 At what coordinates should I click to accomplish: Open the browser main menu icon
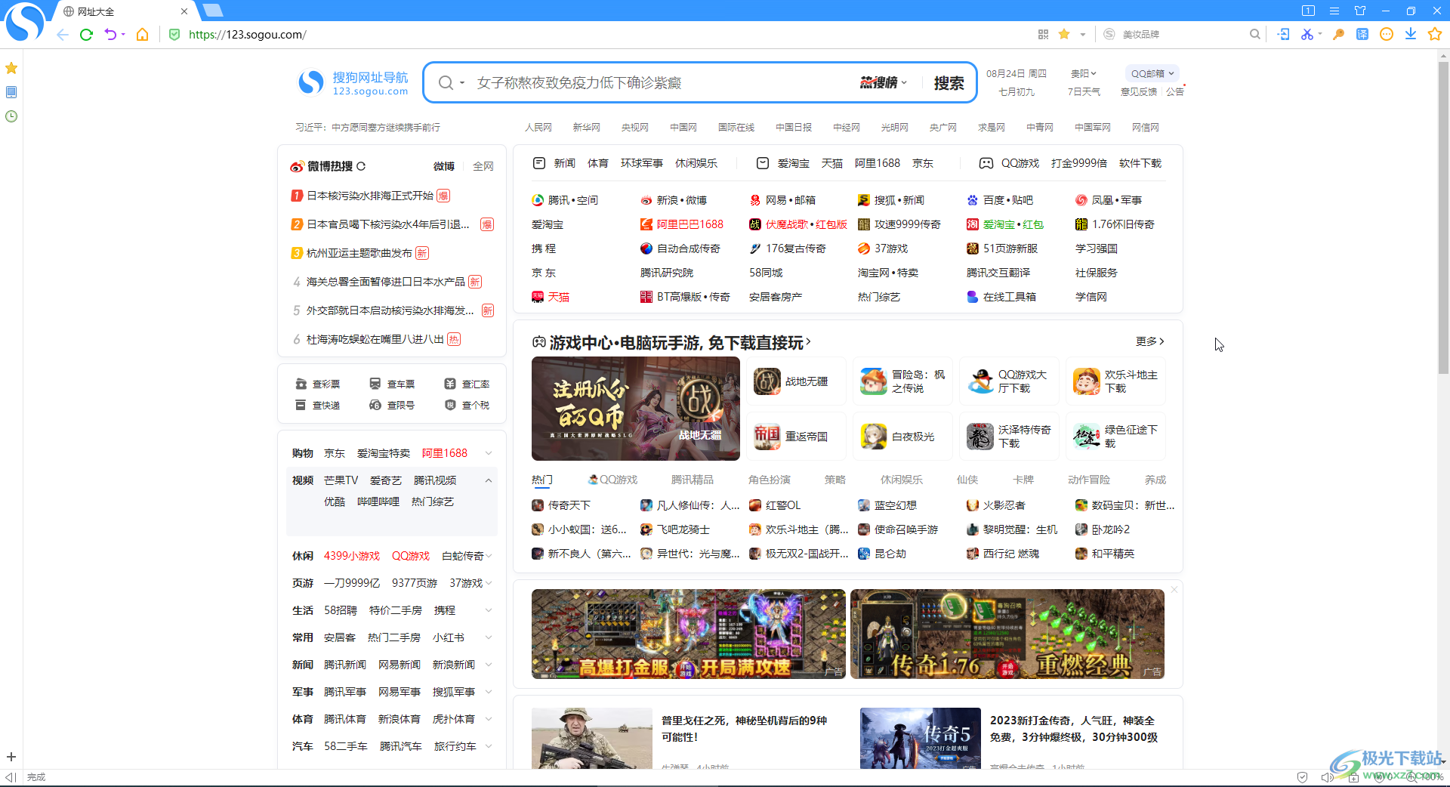[x=1334, y=11]
